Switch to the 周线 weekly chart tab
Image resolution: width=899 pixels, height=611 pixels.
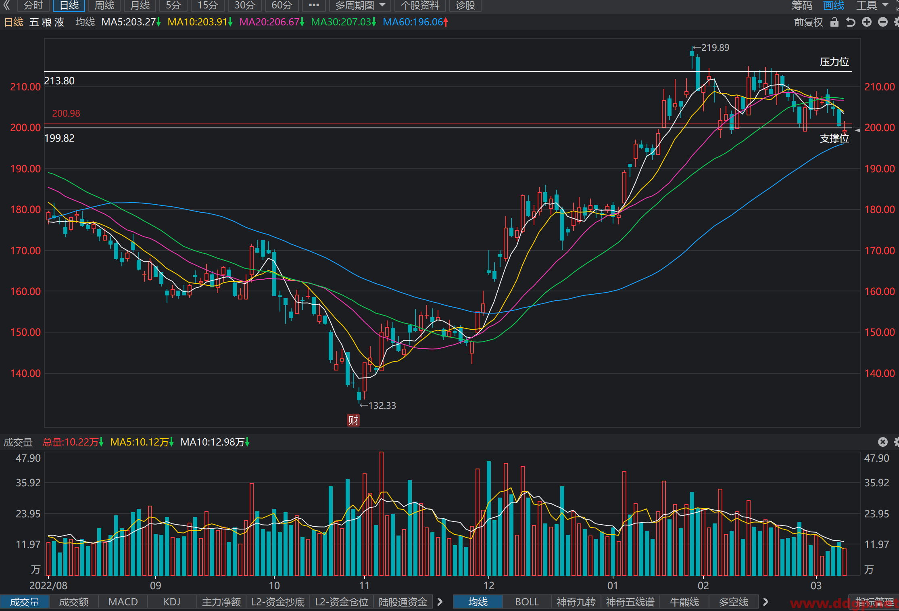tap(104, 5)
